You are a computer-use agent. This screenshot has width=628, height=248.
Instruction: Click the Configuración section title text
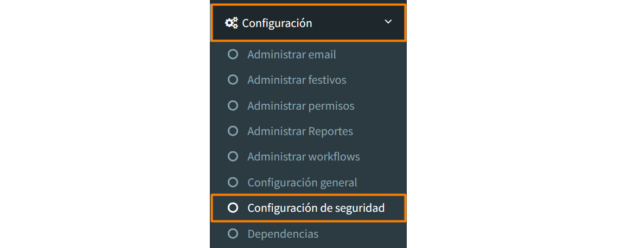(x=277, y=23)
